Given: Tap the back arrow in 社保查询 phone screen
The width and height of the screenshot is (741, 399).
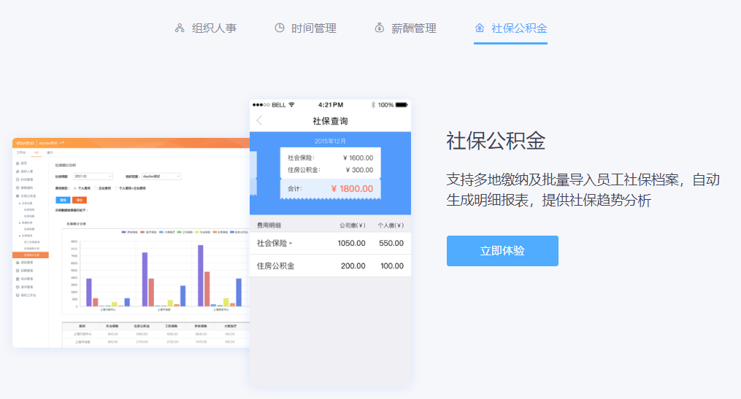Looking at the screenshot, I should tap(259, 120).
